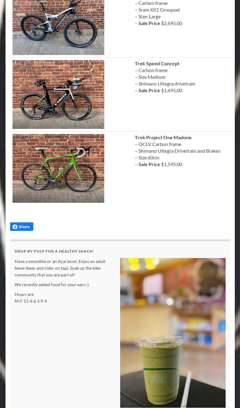Click the $1,695.00 sale price text
The width and height of the screenshot is (240, 408).
[x=172, y=90]
